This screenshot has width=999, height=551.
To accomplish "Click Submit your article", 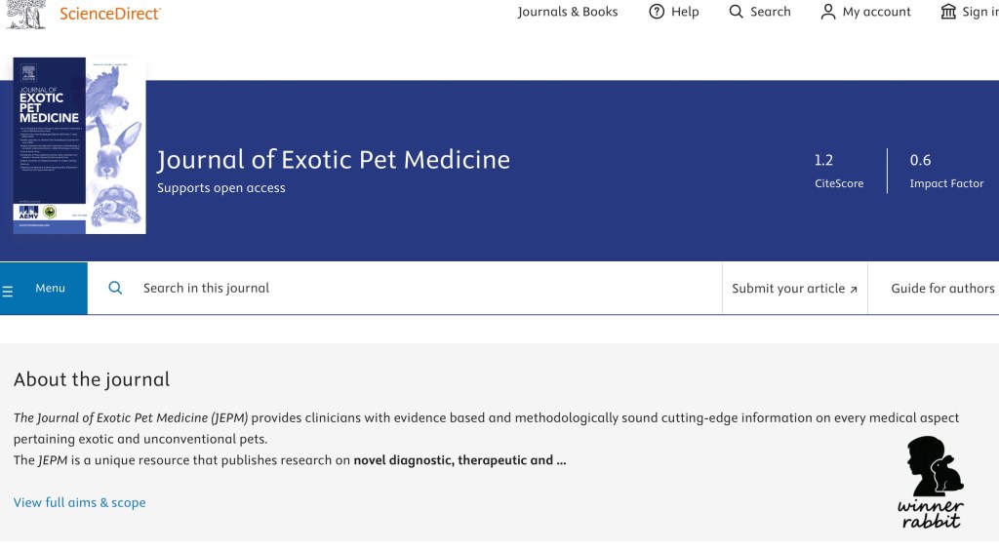I will coord(794,289).
